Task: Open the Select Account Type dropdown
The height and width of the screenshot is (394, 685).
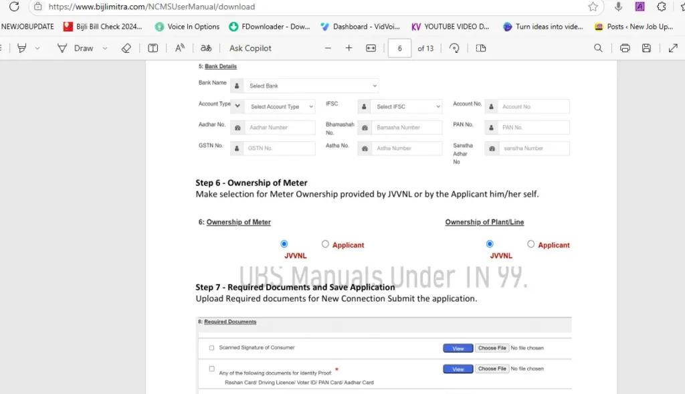Action: (x=281, y=106)
